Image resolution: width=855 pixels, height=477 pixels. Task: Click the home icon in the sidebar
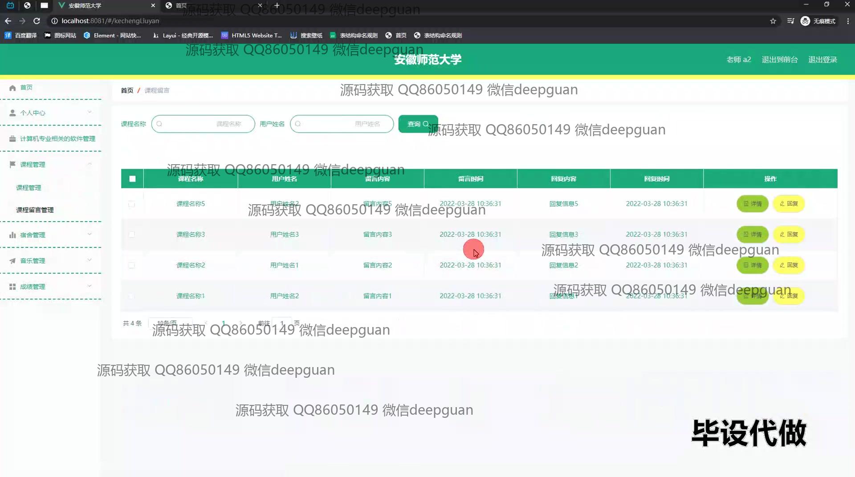point(12,88)
